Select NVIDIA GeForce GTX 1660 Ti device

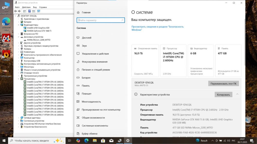pos(39,31)
